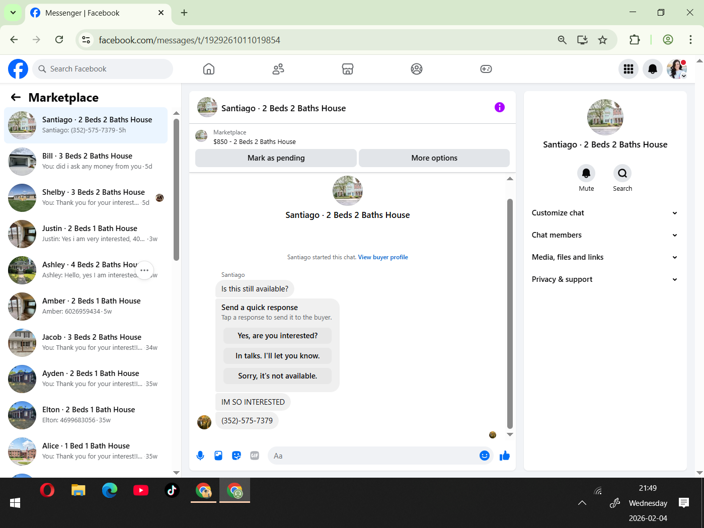Send quick reply 'Yes, are you interested?'
Image resolution: width=704 pixels, height=528 pixels.
click(278, 336)
